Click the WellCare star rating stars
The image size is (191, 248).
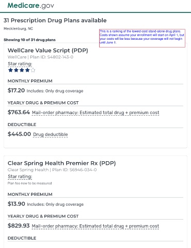(22, 70)
